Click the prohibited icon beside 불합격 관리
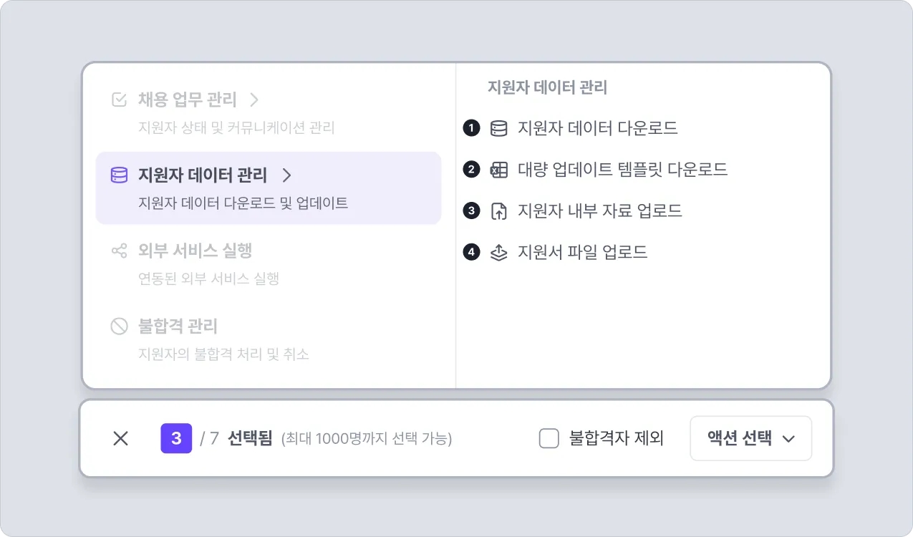The height and width of the screenshot is (537, 913). coord(119,326)
